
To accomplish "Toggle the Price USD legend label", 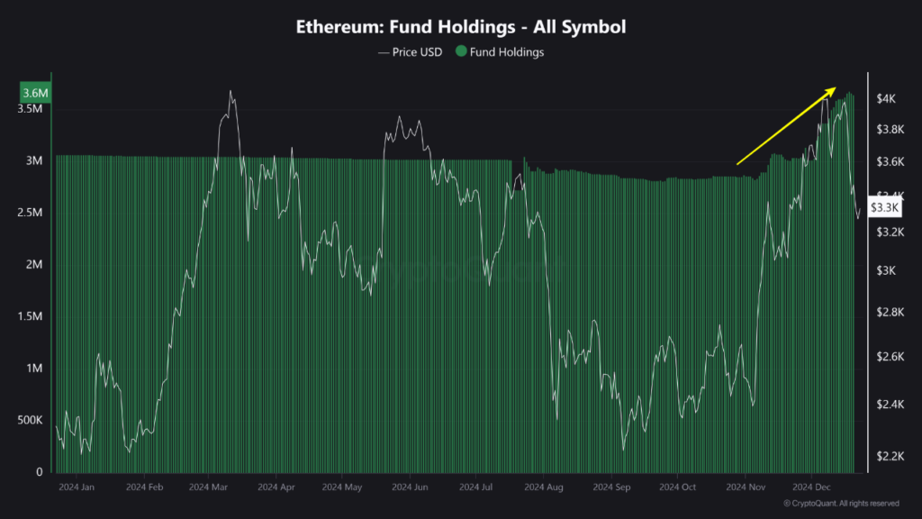I will tap(417, 52).
